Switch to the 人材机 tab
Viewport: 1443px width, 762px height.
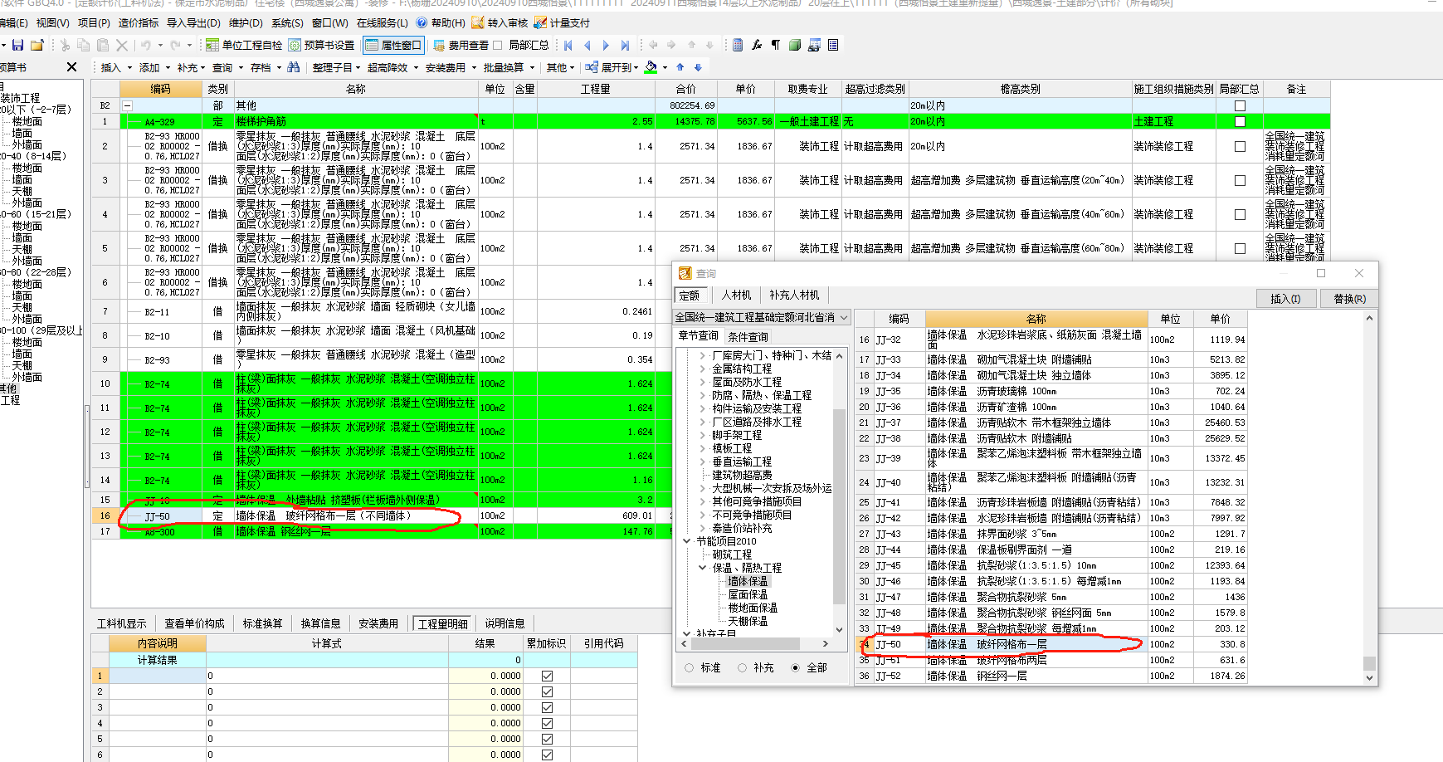click(x=736, y=295)
